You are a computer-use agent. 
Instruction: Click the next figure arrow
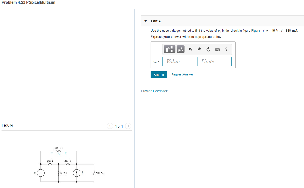tap(128, 126)
